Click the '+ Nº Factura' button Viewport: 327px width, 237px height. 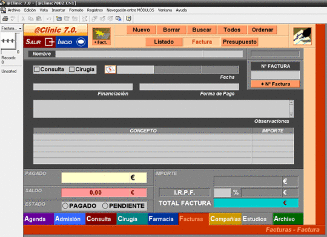click(276, 84)
